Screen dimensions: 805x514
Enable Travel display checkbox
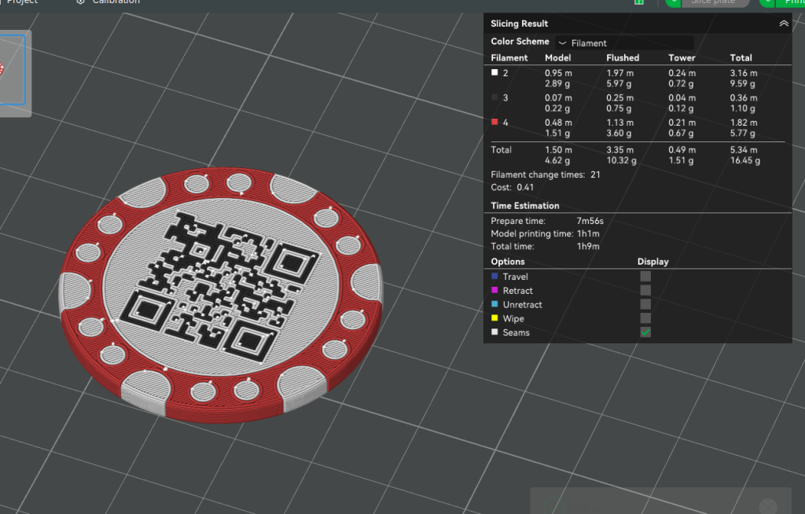[645, 277]
